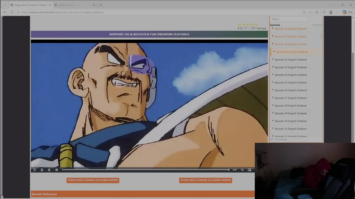Click the episode list scrollbar
The image size is (355, 199).
321,36
